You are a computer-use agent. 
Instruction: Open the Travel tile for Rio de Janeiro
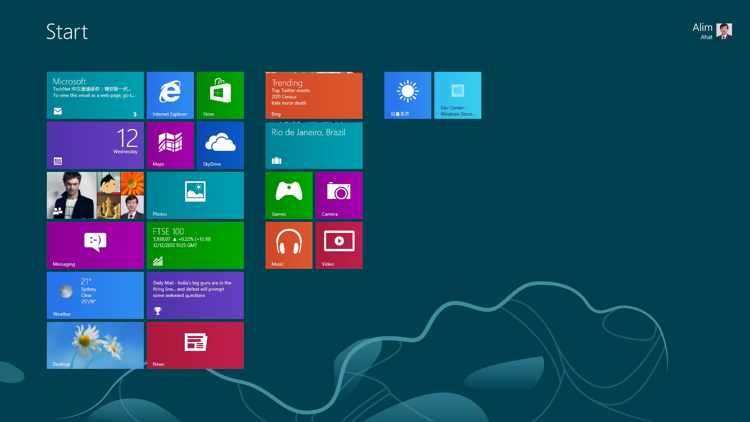point(314,145)
